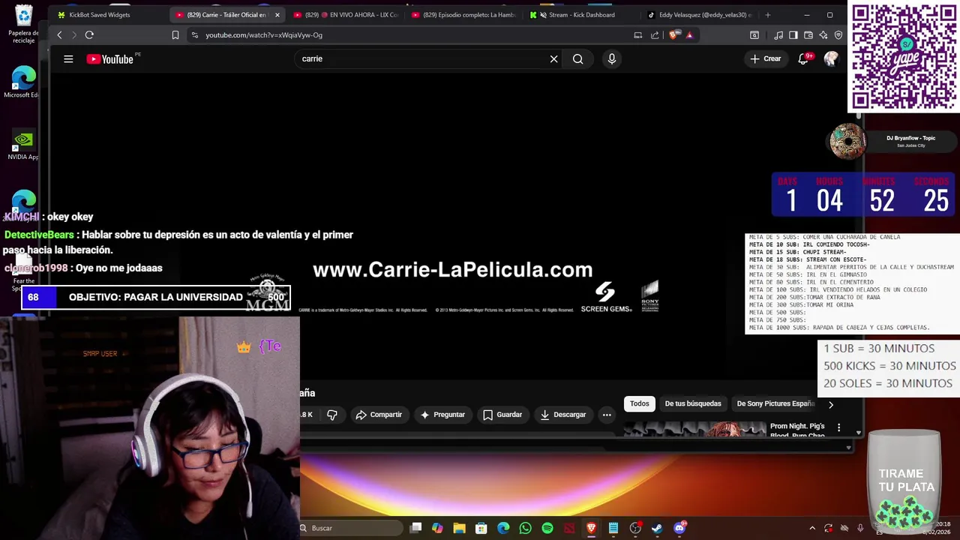The height and width of the screenshot is (540, 960).
Task: Open File Explorer from the taskbar
Action: 459,528
